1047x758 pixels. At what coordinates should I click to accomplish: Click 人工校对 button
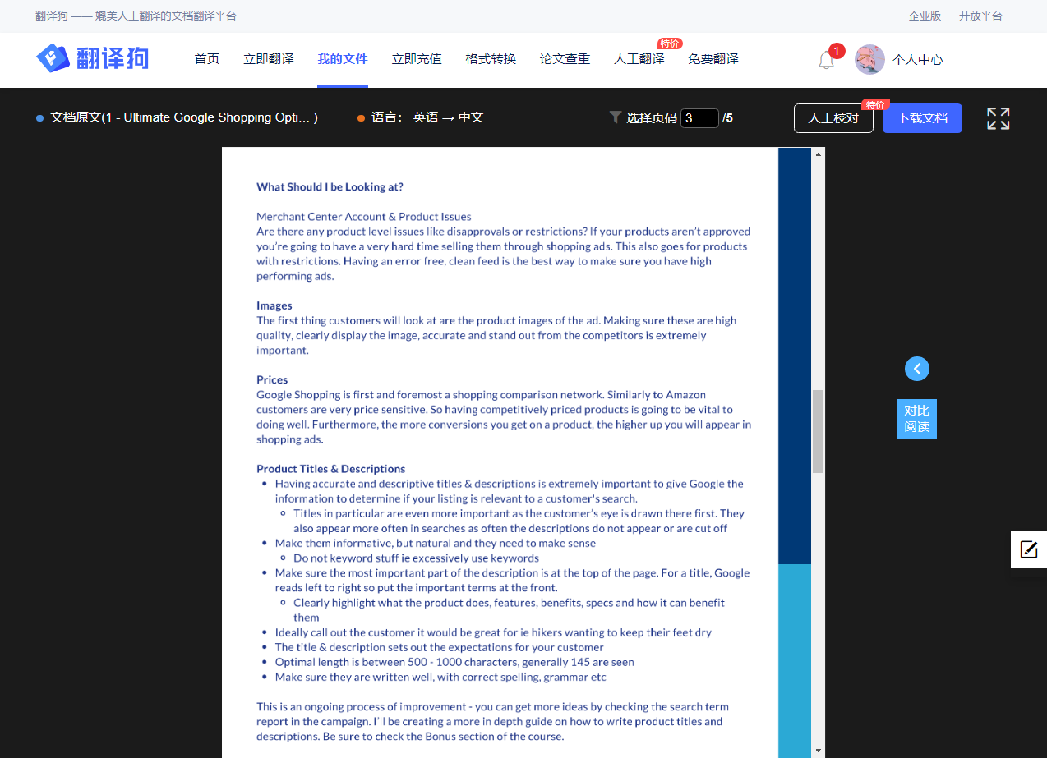click(x=833, y=118)
